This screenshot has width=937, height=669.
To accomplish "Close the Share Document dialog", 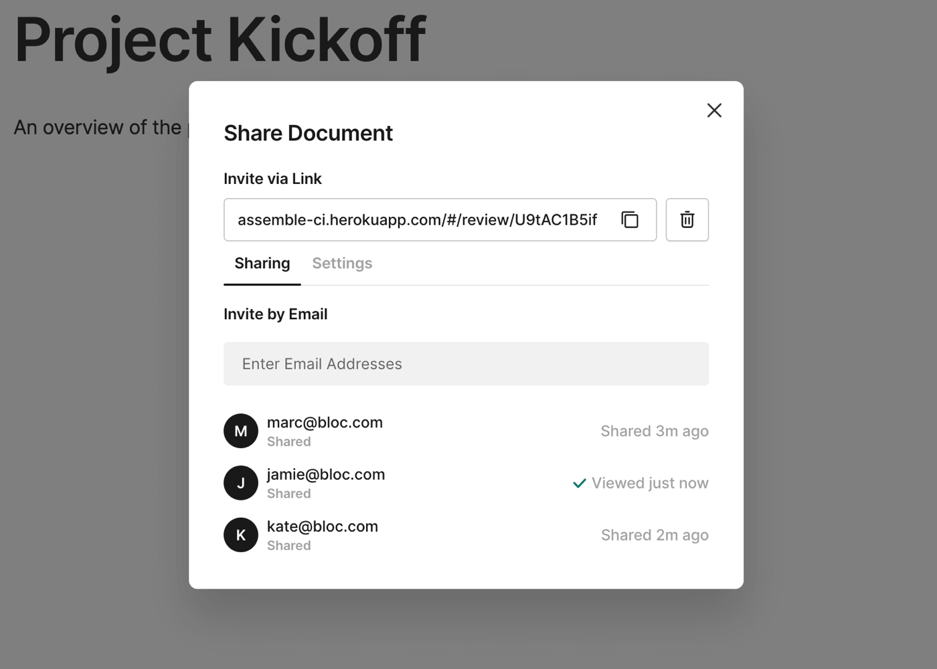I will click(714, 110).
